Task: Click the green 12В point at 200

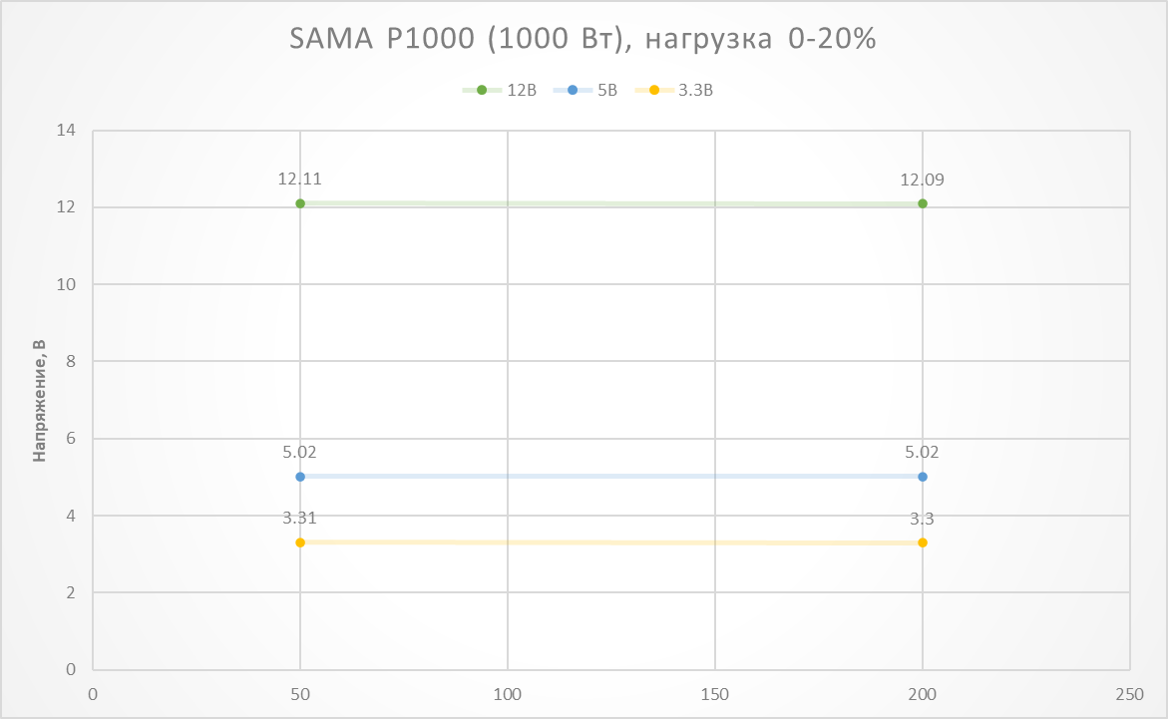Action: tap(923, 203)
